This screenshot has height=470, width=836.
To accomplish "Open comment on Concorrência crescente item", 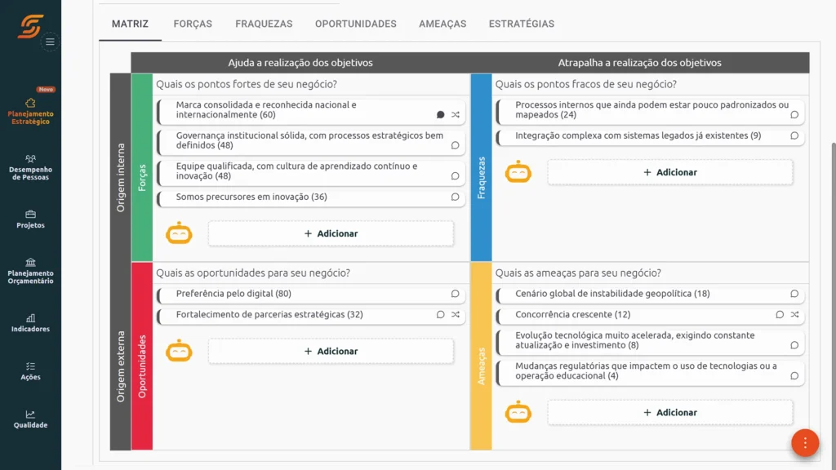I will point(780,314).
